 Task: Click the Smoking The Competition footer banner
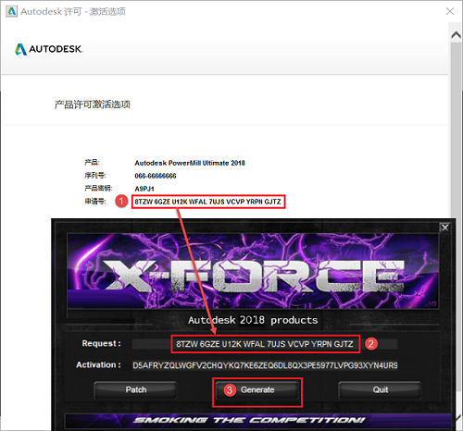[250, 420]
